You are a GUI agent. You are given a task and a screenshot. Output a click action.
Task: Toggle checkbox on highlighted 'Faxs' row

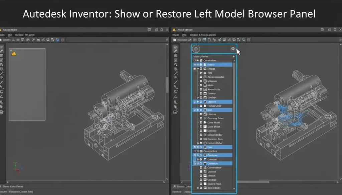(x=195, y=147)
